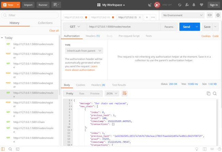Open the request Cookies link
This screenshot has height=152, width=222.
click(x=206, y=36)
